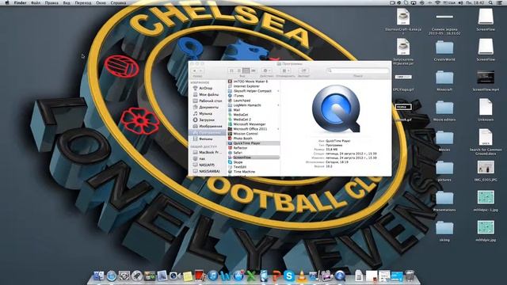Launch Microsoft Word from the Dock

(x=225, y=276)
